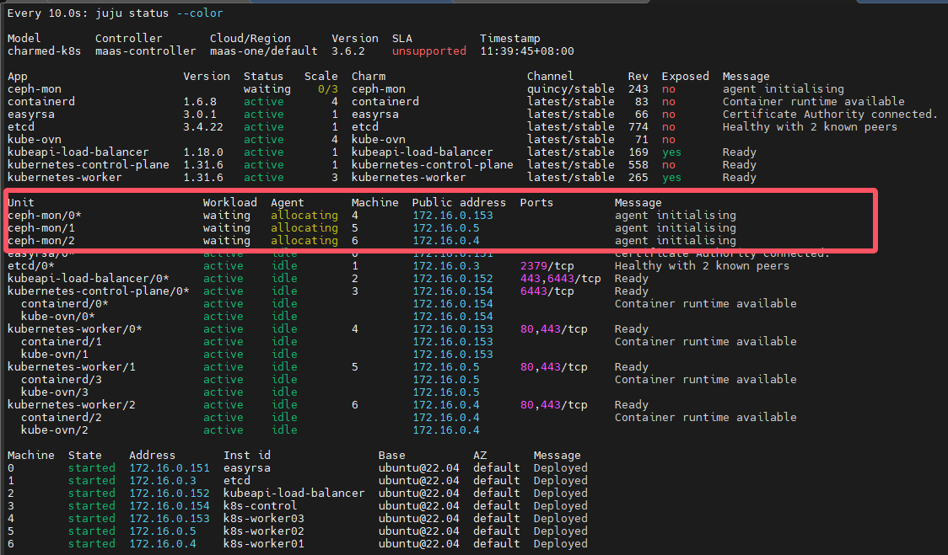948x555 pixels.
Task: Click unit 'kubernetes-worker/2'
Action: click(72, 406)
